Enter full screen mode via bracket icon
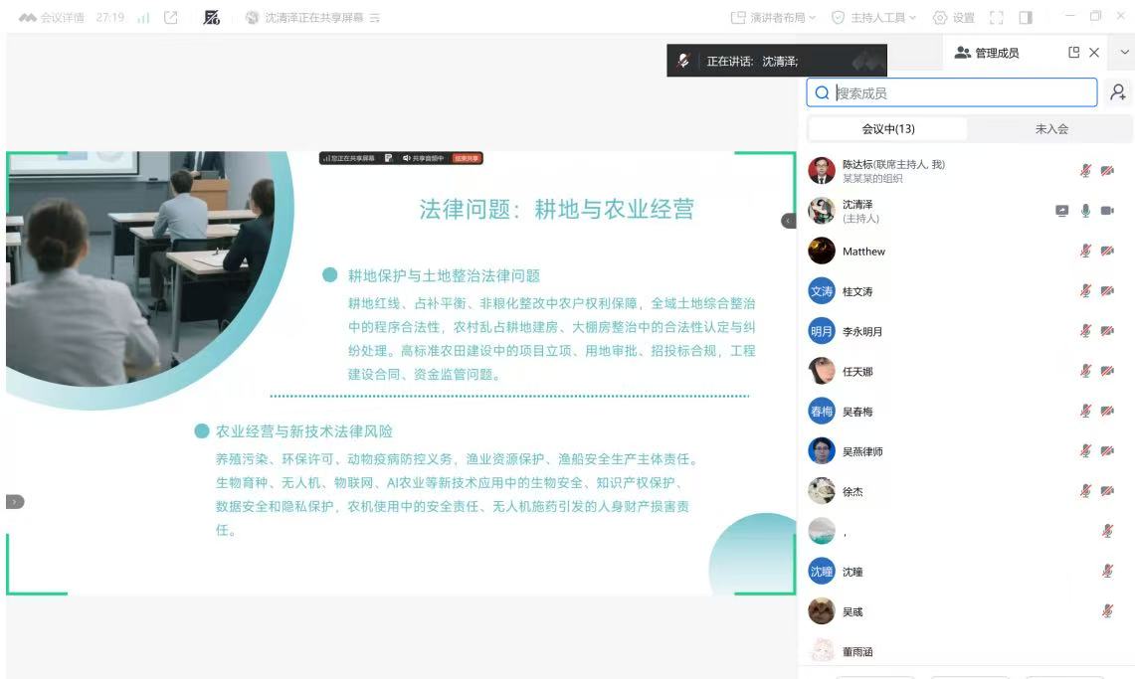This screenshot has width=1135, height=679. coord(997,18)
